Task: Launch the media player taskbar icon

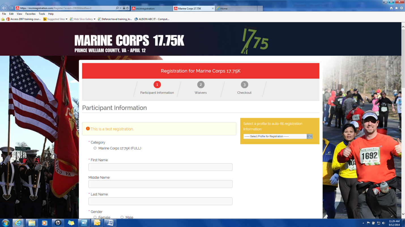Action: click(44, 223)
